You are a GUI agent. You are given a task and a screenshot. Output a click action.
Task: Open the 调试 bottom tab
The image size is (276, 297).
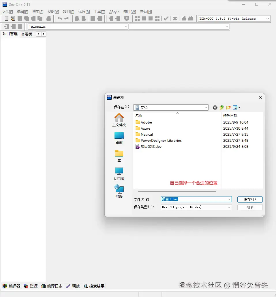click(73, 286)
